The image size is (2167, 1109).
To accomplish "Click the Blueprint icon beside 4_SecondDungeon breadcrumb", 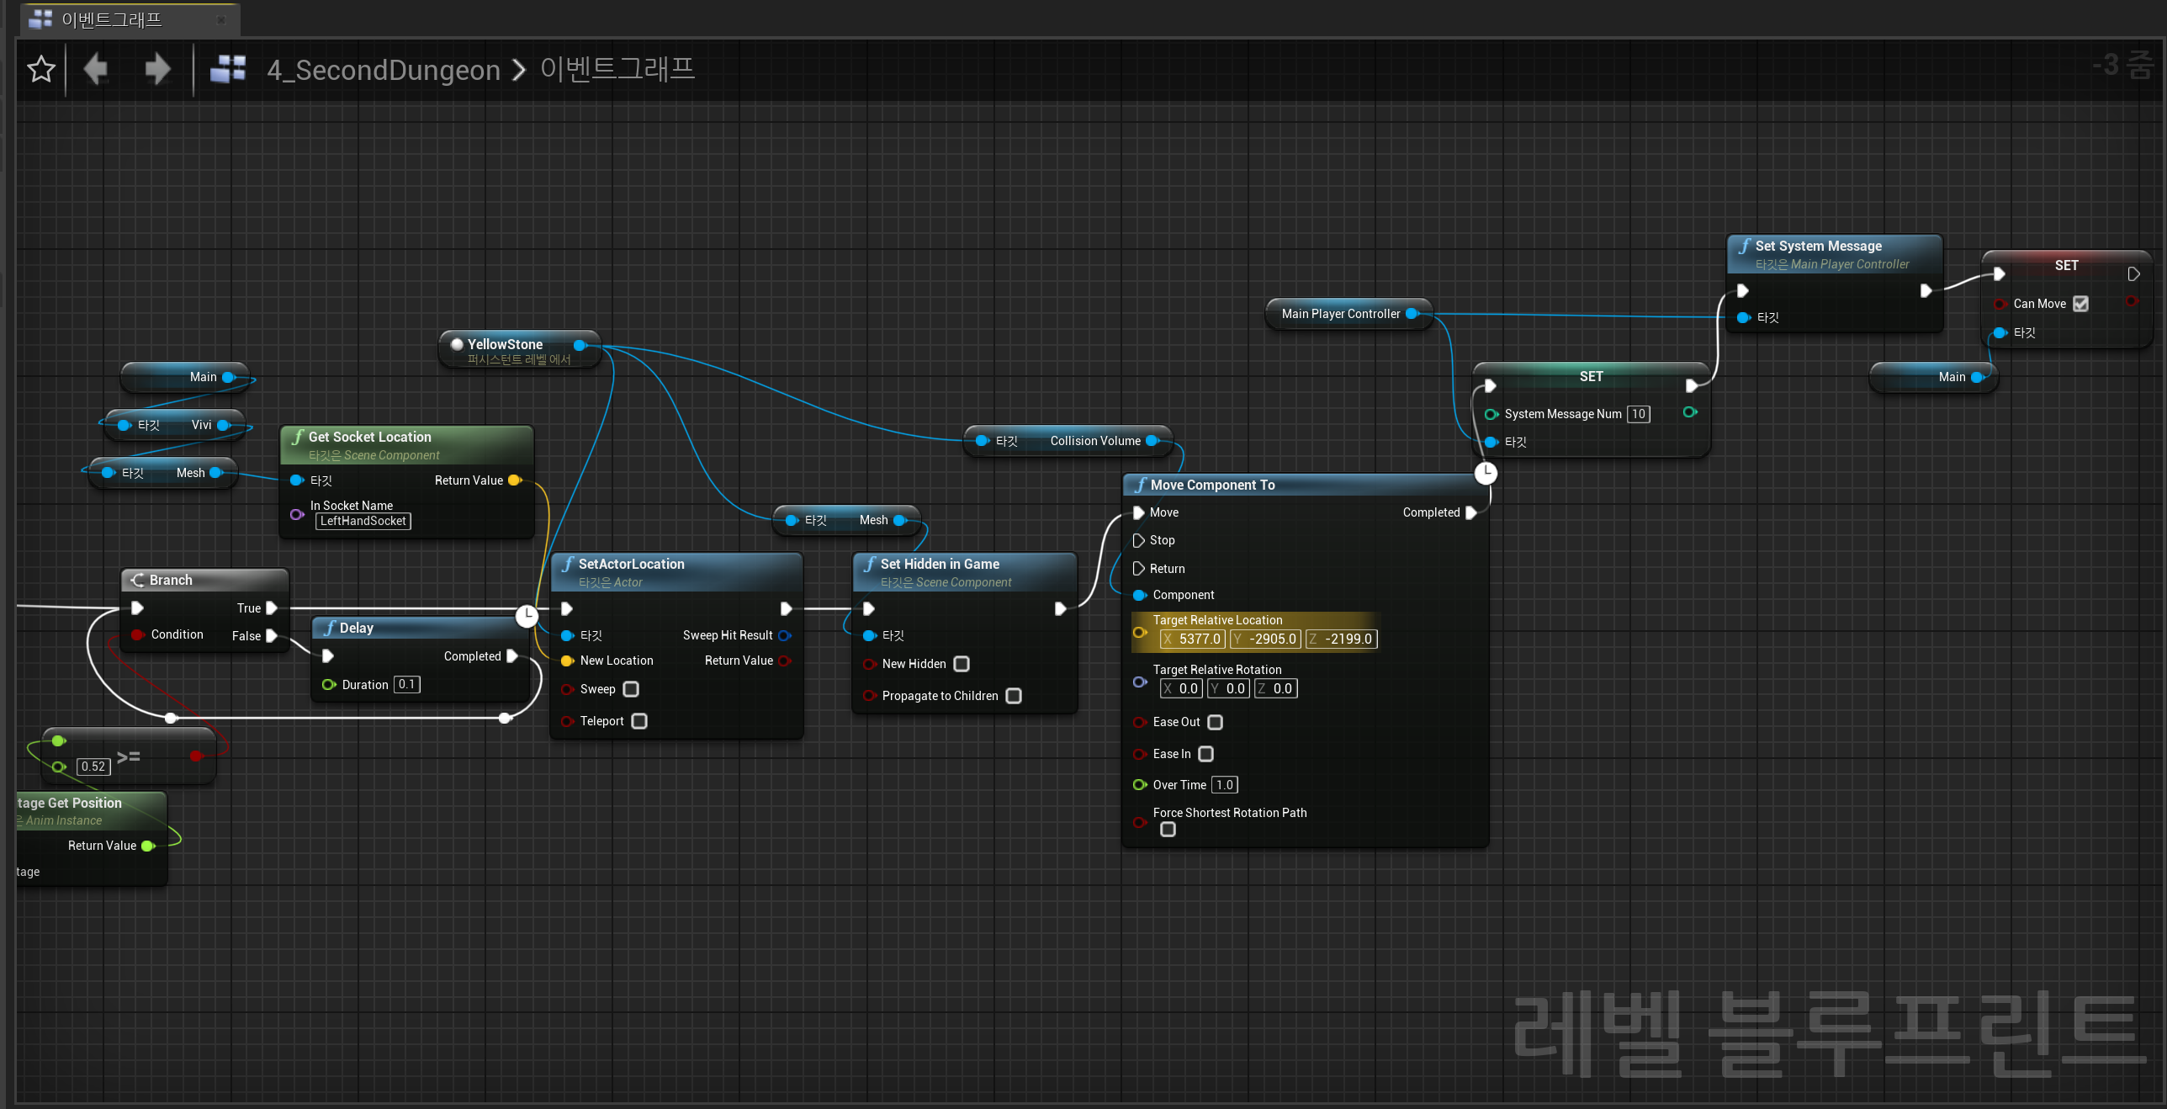I will pyautogui.click(x=227, y=69).
